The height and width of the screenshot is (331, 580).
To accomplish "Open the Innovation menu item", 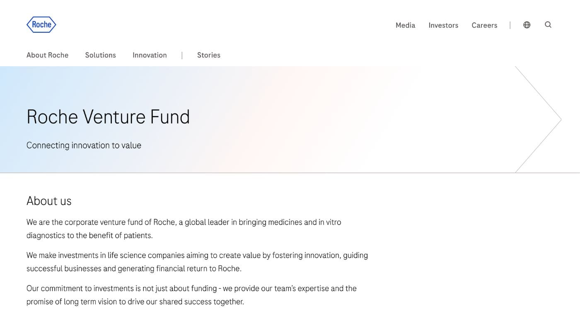I will pyautogui.click(x=150, y=55).
